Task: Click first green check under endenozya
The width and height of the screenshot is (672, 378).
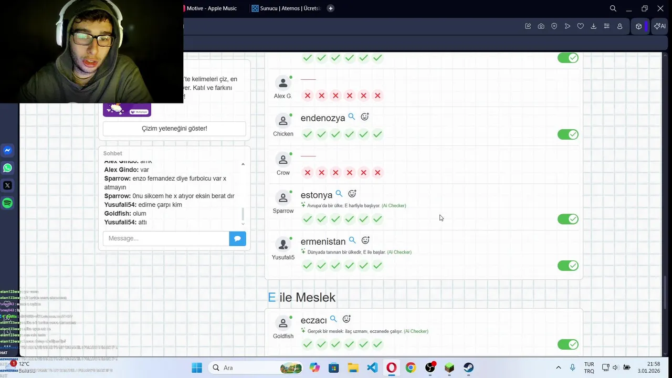Action: point(308,134)
